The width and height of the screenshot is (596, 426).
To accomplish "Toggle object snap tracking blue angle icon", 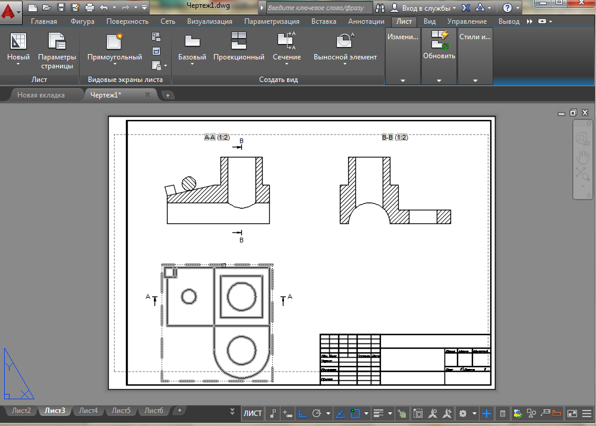I will (340, 414).
